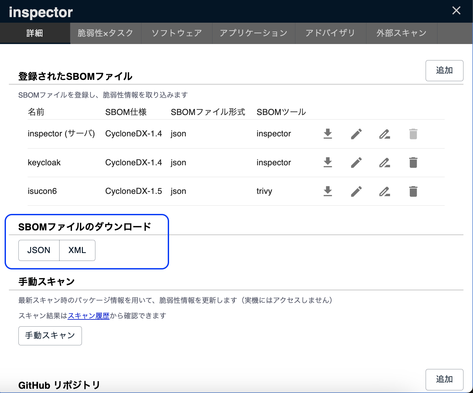Screen dimensions: 473x393
Task: Close the inspector dialog
Action: (456, 11)
